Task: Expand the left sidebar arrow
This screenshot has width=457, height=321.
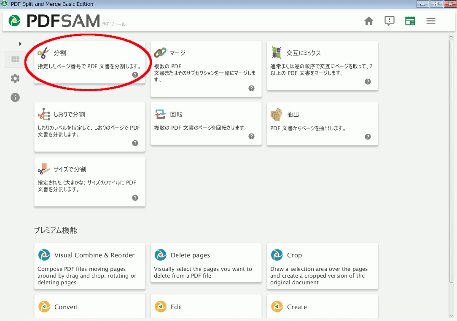Action: pos(20,44)
